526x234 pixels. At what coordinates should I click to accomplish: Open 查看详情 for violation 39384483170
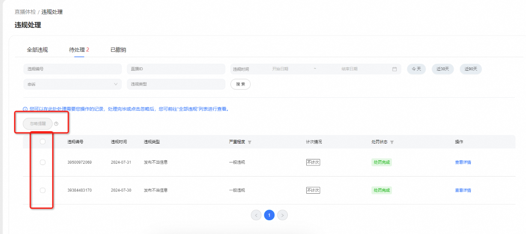[463, 190]
